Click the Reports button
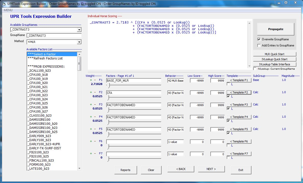Viewport: 303px width, 183px height. (125, 170)
